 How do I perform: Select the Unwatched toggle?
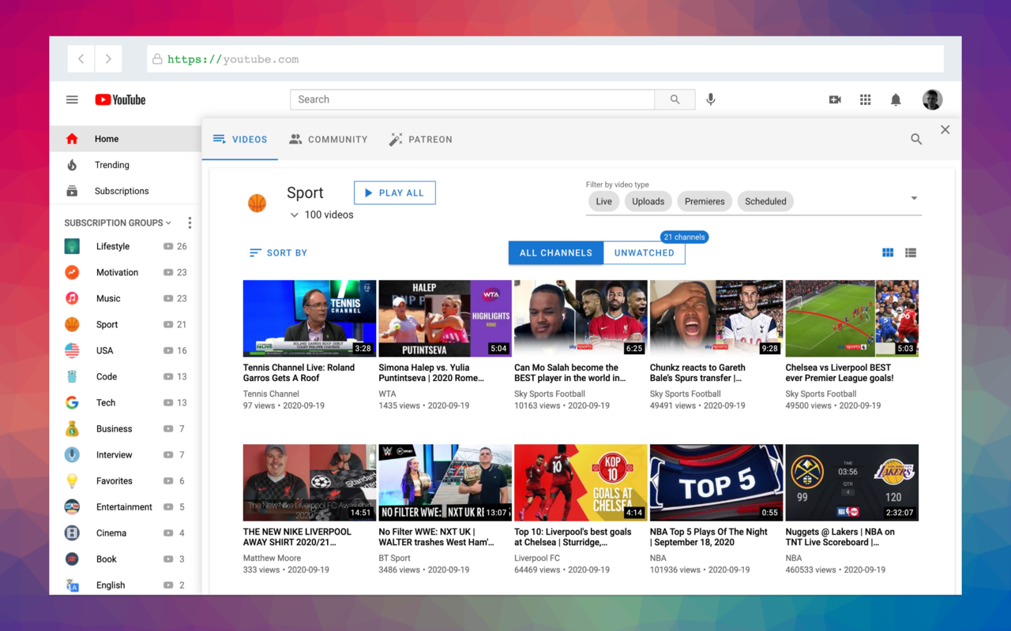[x=645, y=252]
